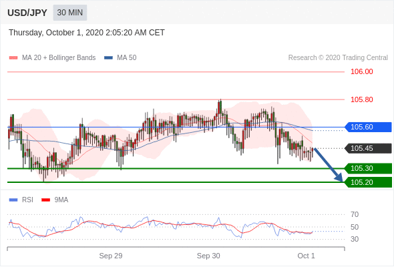Viewport: 394px width, 267px height.
Task: Click the 105.80 resistance label
Action: click(x=361, y=99)
